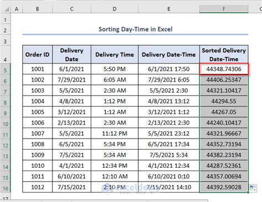Select column E header

coord(169,9)
